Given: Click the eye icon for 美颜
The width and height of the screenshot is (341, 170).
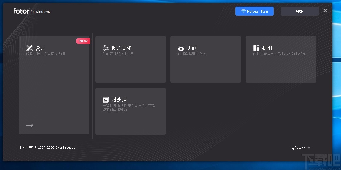Looking at the screenshot, I should click(181, 48).
